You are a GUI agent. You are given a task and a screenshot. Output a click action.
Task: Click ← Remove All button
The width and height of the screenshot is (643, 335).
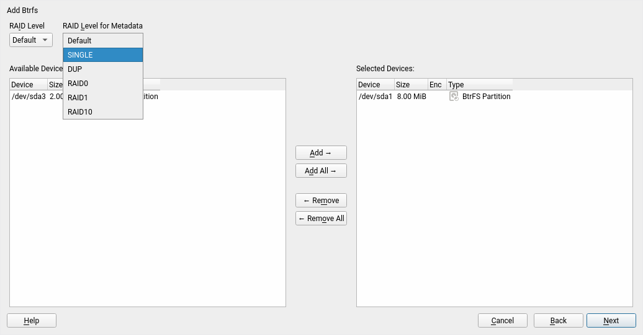pos(321,219)
